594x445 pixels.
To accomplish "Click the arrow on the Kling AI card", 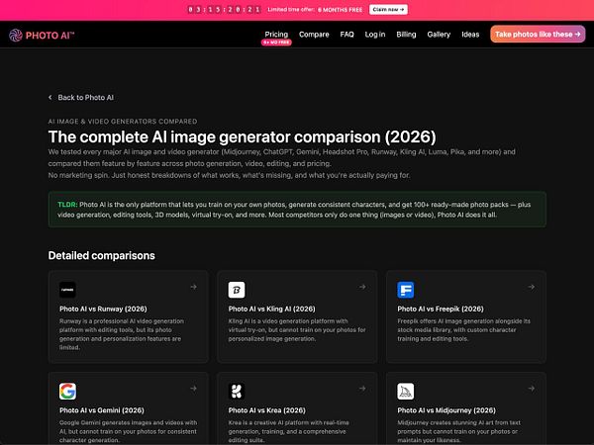I will (x=362, y=287).
